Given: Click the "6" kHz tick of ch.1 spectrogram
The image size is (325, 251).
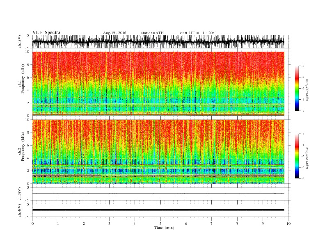Looking at the screenshot, I should (x=29, y=78).
